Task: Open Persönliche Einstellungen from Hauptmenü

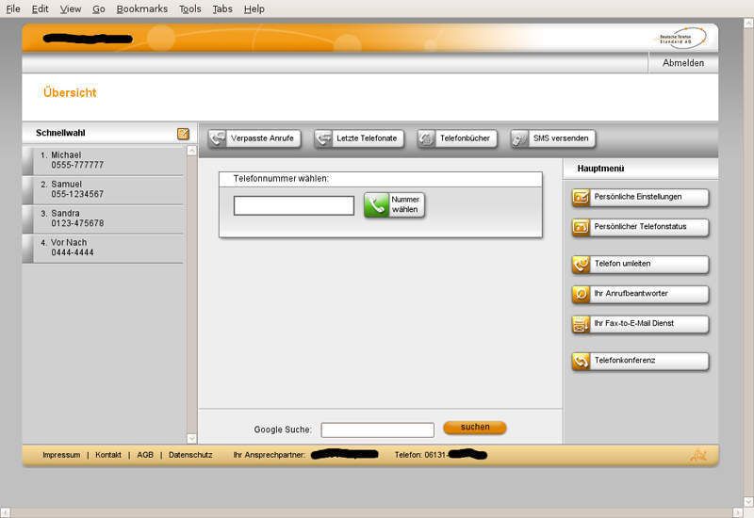Action: [x=640, y=198]
